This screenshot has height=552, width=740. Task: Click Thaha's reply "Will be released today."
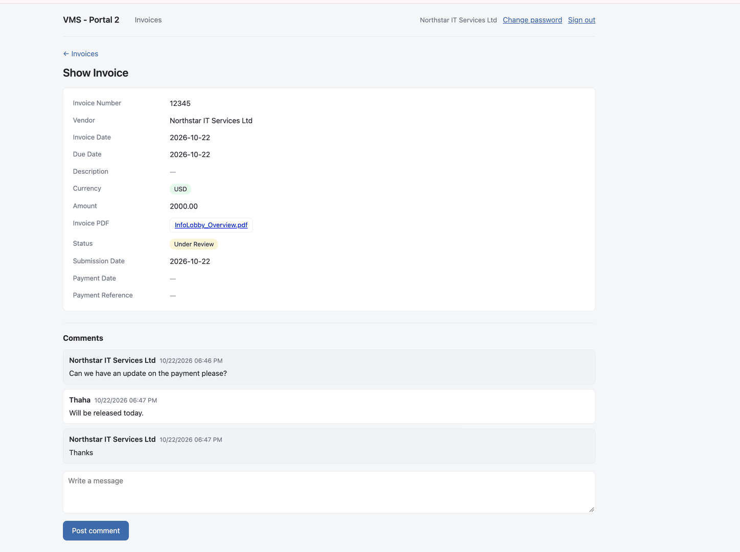[106, 413]
